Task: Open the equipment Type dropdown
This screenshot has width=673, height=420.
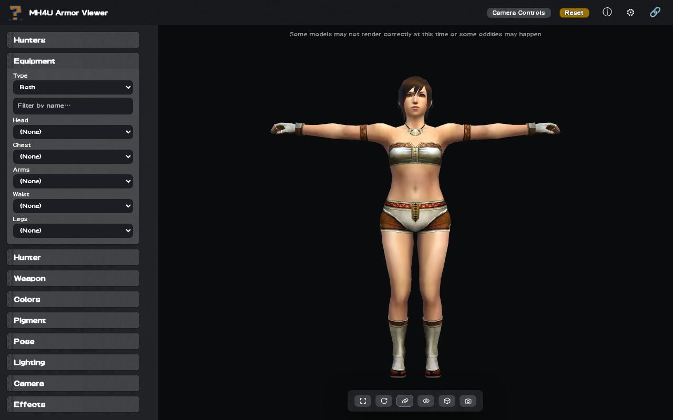Action: 73,87
